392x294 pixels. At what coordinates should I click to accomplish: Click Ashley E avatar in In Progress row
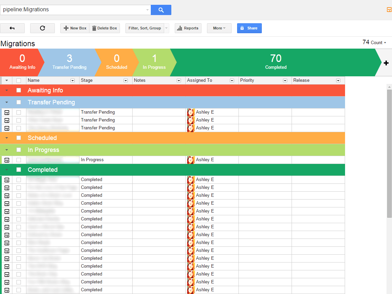point(191,160)
